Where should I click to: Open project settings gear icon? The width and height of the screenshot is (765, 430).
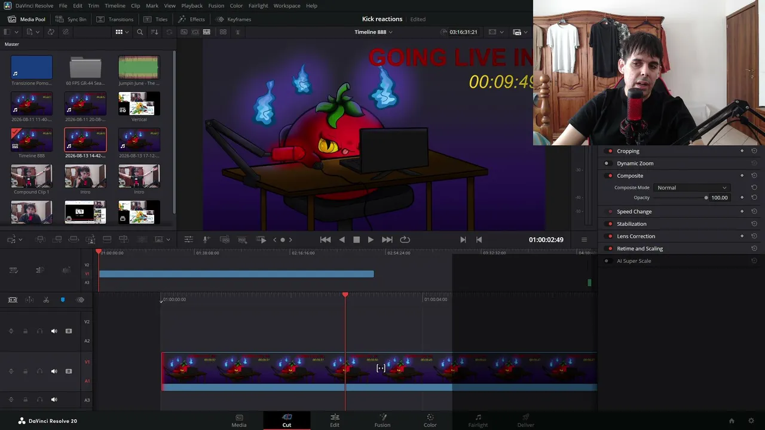tap(751, 421)
